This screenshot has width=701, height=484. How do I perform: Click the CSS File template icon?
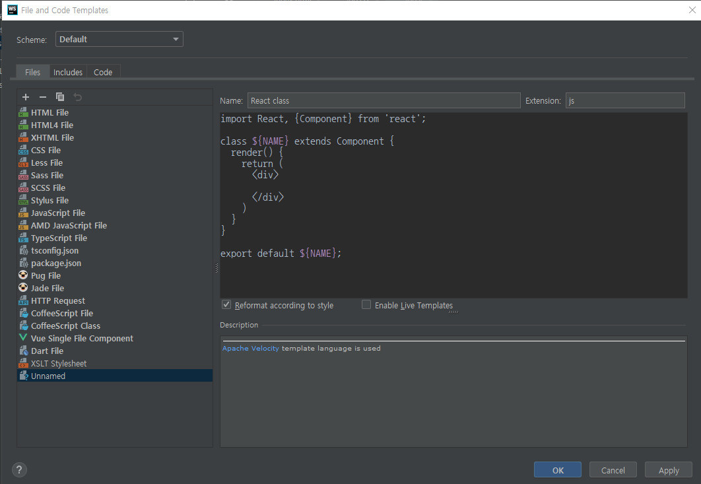[23, 150]
